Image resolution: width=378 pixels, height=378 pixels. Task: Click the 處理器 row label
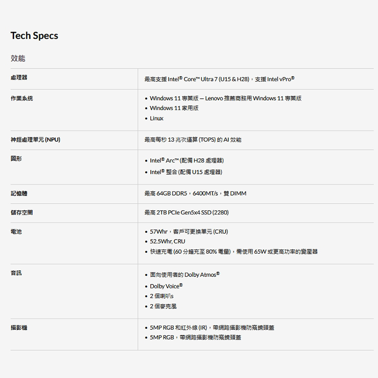[19, 78]
